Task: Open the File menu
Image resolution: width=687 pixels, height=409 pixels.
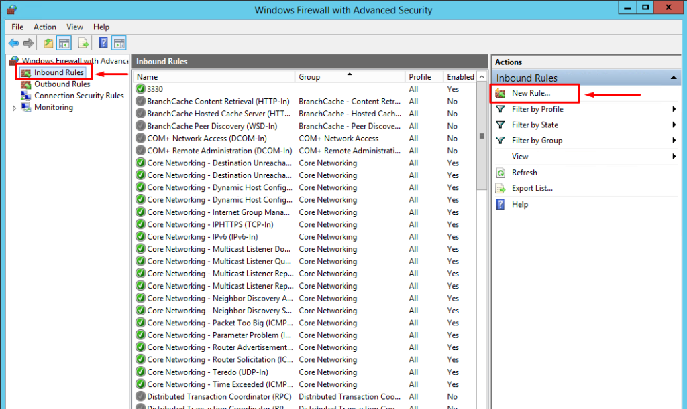Action: tap(17, 27)
